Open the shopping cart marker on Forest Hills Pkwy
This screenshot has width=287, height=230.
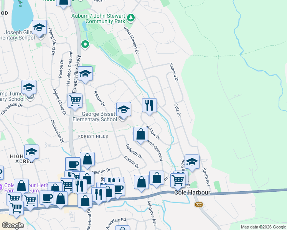pos(75,102)
